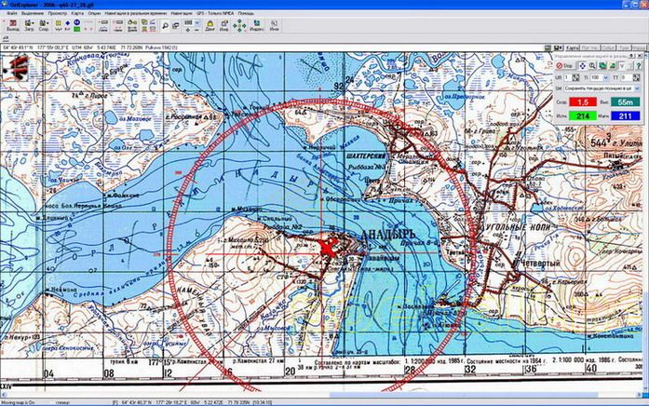Click green boat icon in moving map panel

click(x=613, y=66)
